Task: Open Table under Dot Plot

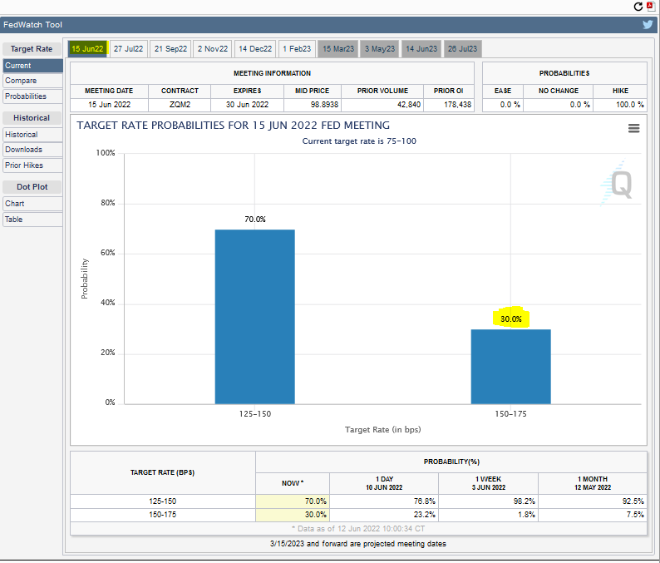Action: pos(32,220)
